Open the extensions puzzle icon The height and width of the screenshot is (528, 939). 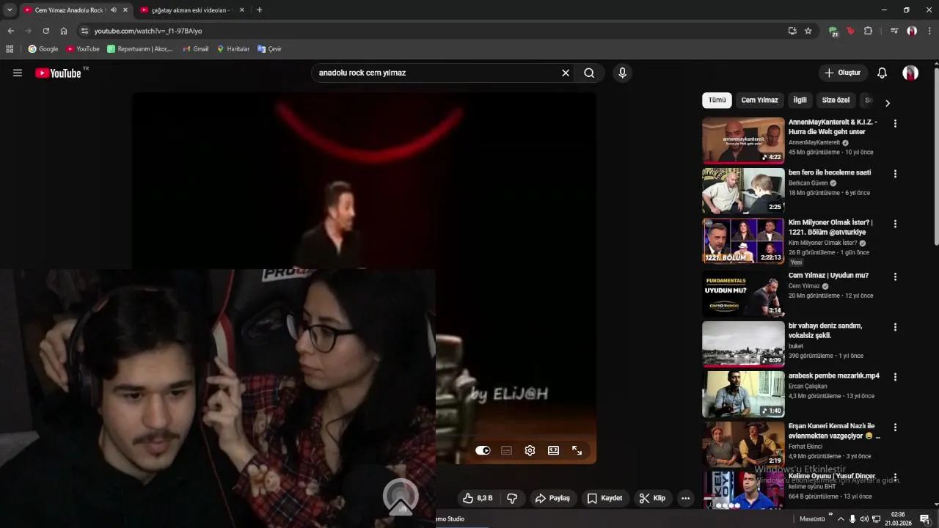(x=869, y=31)
